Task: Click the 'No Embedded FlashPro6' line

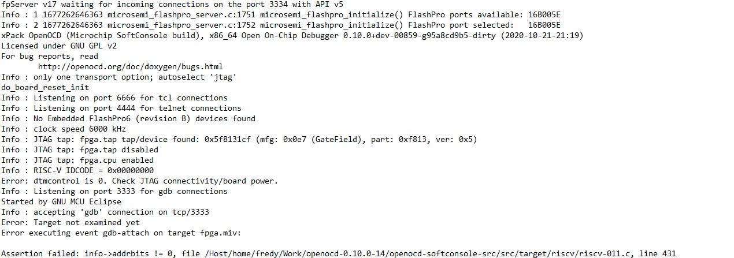Action: click(128, 119)
